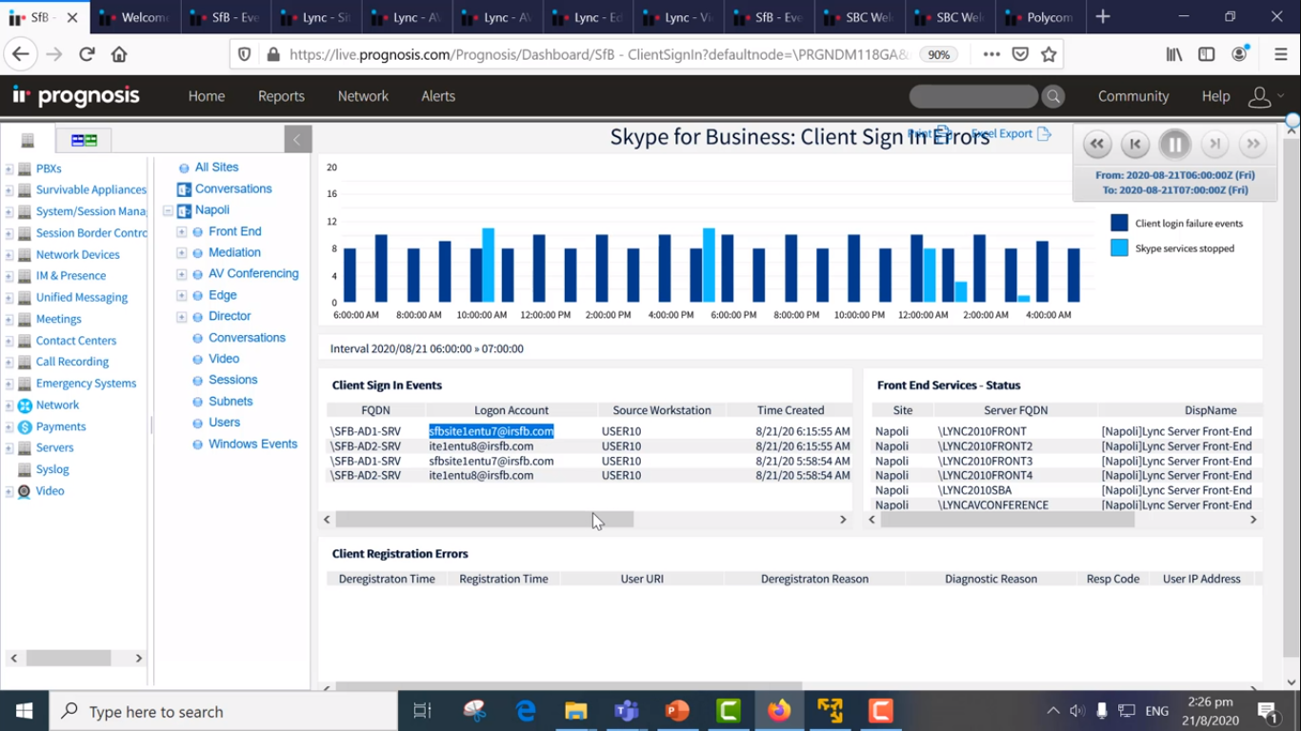Click the Front End Services horizontal scrollbar
Viewport: 1301px width, 731px height.
tap(1008, 520)
